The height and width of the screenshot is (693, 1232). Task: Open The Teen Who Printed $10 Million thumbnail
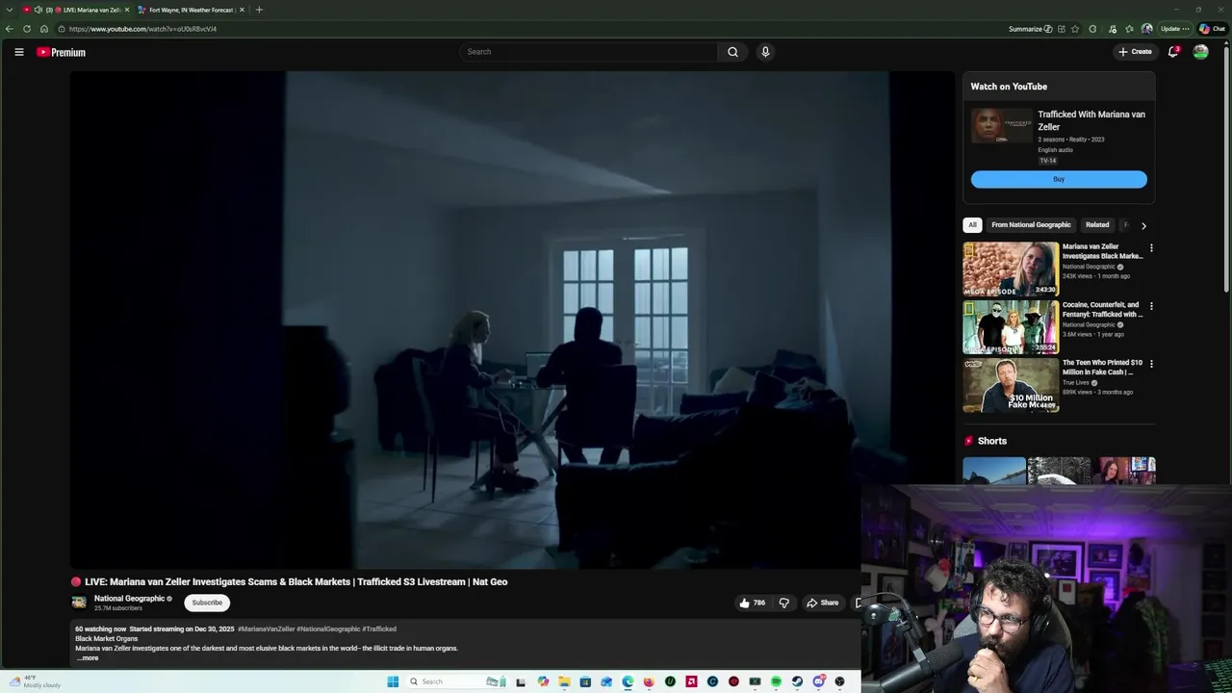(x=1011, y=384)
